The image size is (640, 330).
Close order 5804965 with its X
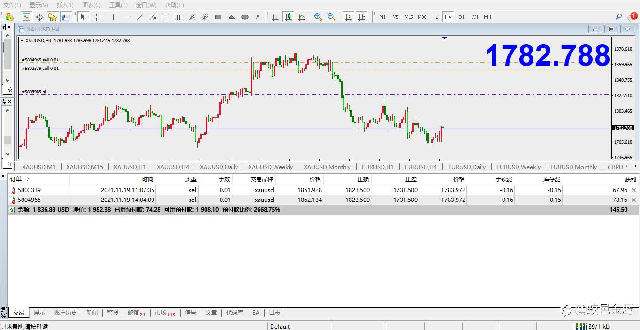[x=634, y=200]
